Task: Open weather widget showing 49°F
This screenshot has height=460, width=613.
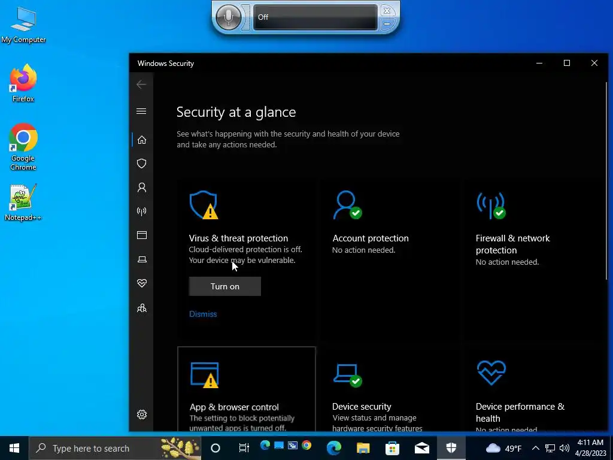Action: (x=503, y=448)
